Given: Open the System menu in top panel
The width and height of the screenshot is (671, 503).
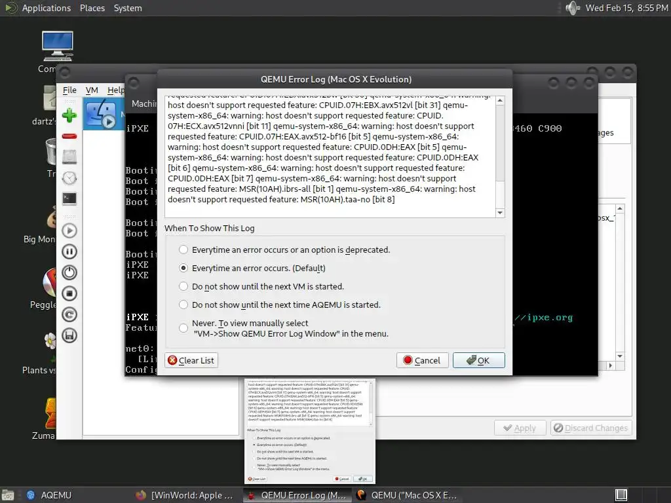Looking at the screenshot, I should pyautogui.click(x=128, y=8).
